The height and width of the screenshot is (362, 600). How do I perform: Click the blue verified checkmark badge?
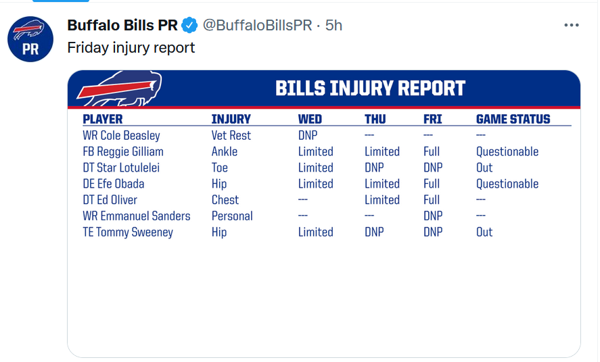click(189, 25)
